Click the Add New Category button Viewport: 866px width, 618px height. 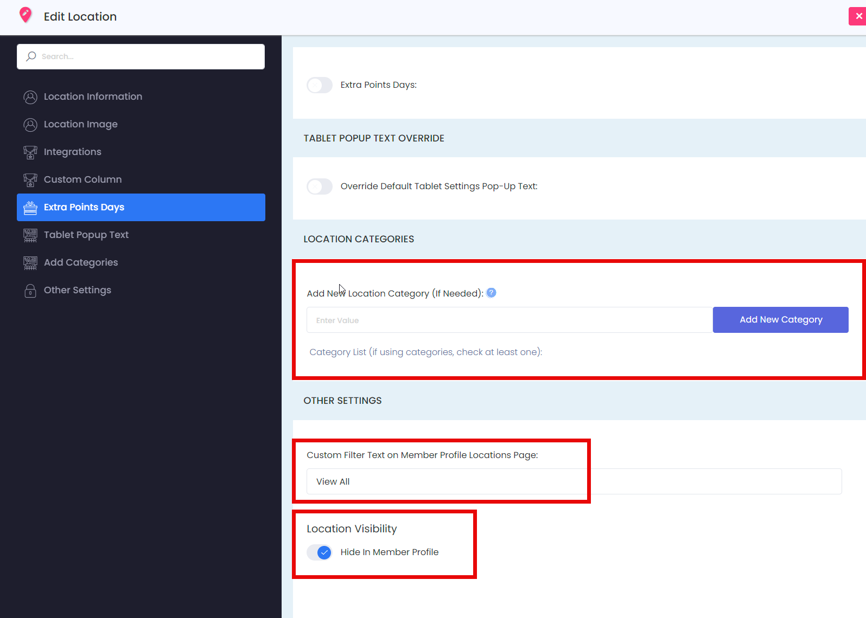coord(780,320)
